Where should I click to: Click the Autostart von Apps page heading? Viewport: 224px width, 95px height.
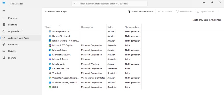56,12
